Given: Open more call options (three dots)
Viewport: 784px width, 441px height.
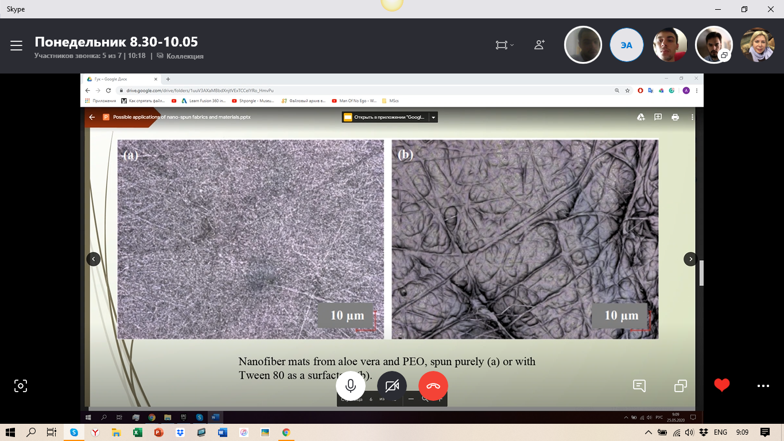Looking at the screenshot, I should [x=763, y=386].
